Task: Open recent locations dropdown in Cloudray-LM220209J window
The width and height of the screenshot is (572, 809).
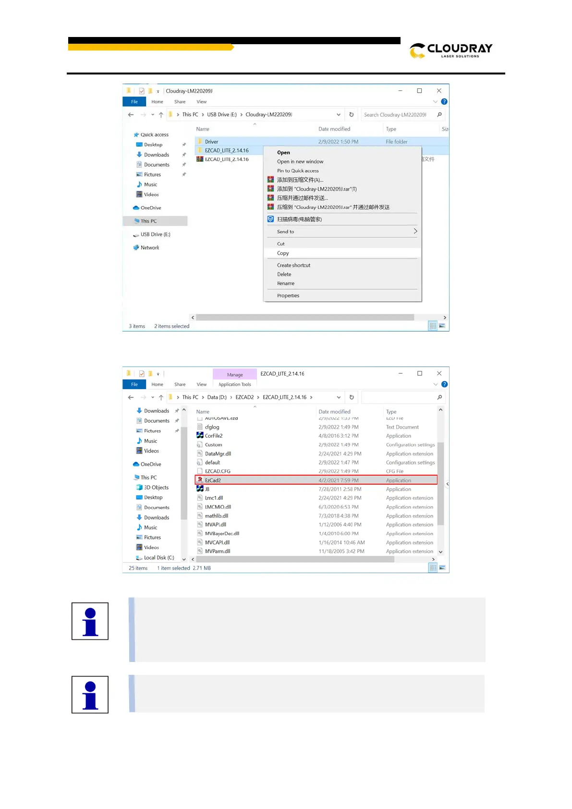Action: (x=153, y=115)
